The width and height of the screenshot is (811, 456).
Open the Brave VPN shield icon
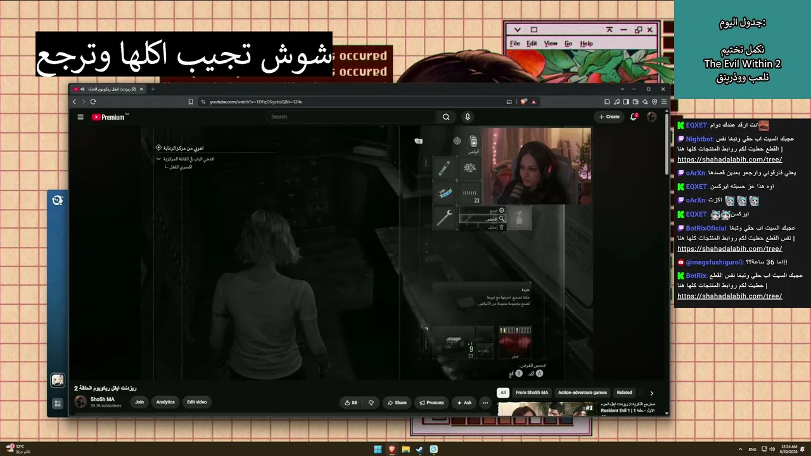tap(655, 101)
